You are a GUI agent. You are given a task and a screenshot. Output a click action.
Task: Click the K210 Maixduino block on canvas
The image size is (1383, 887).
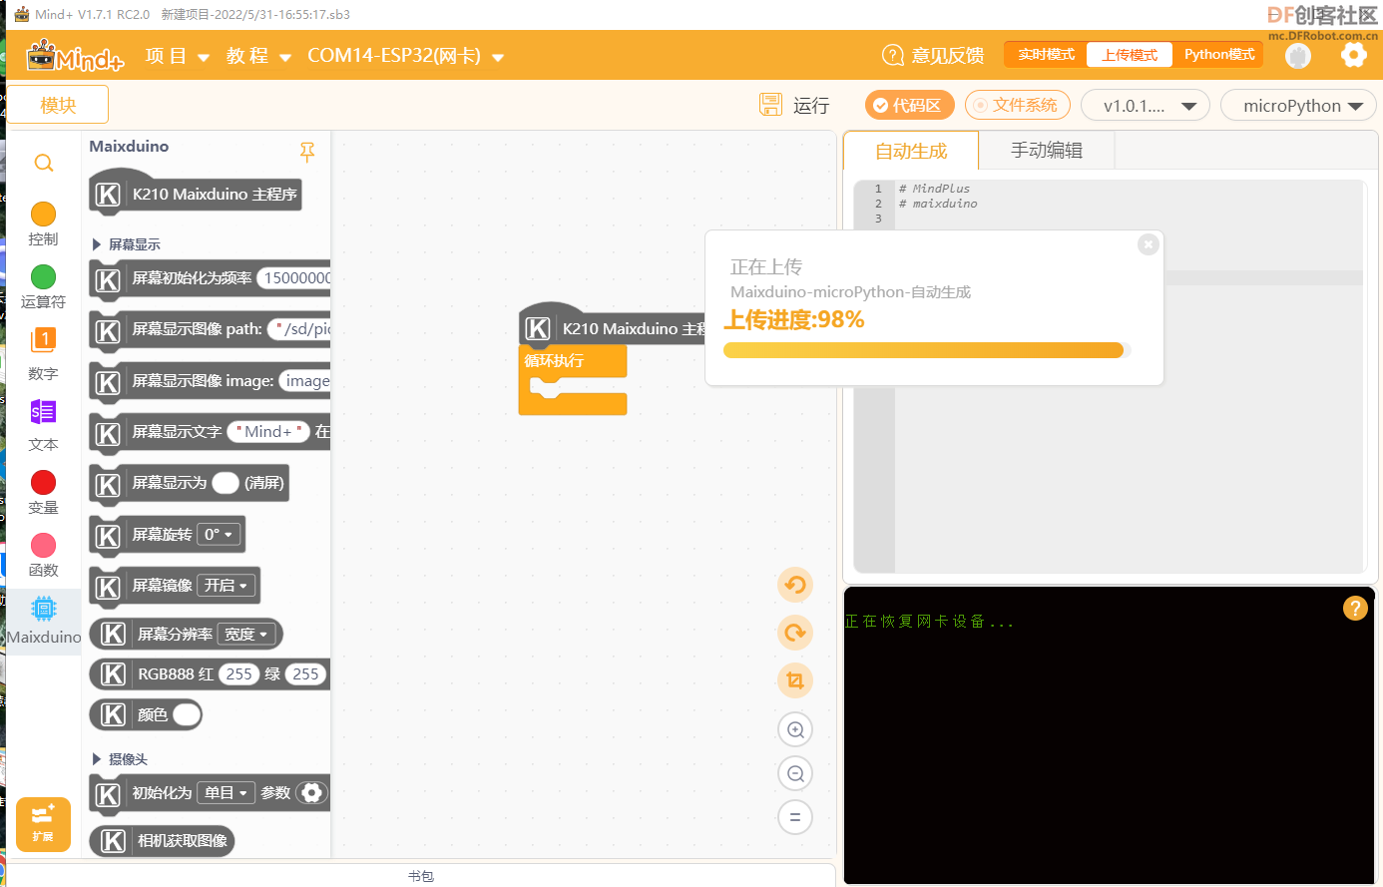coord(613,327)
